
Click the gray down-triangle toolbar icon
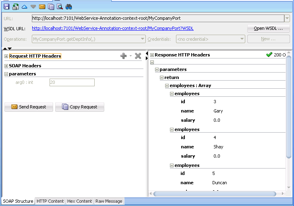pos(33,7)
